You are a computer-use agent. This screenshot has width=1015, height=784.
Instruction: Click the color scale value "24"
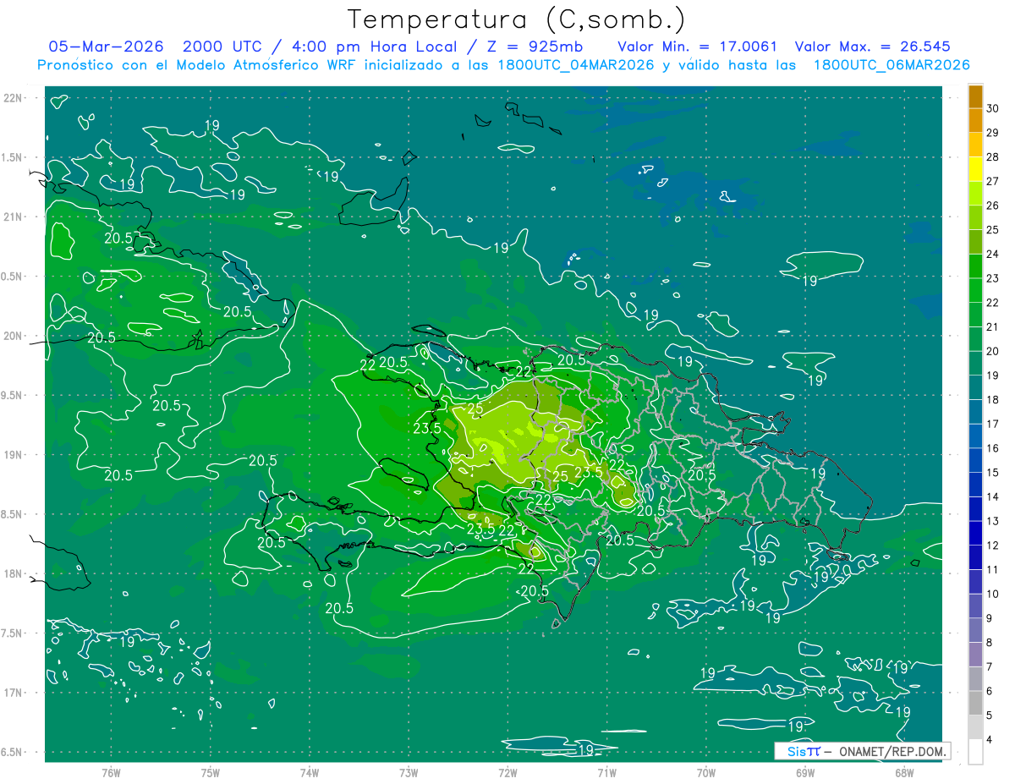pyautogui.click(x=993, y=254)
